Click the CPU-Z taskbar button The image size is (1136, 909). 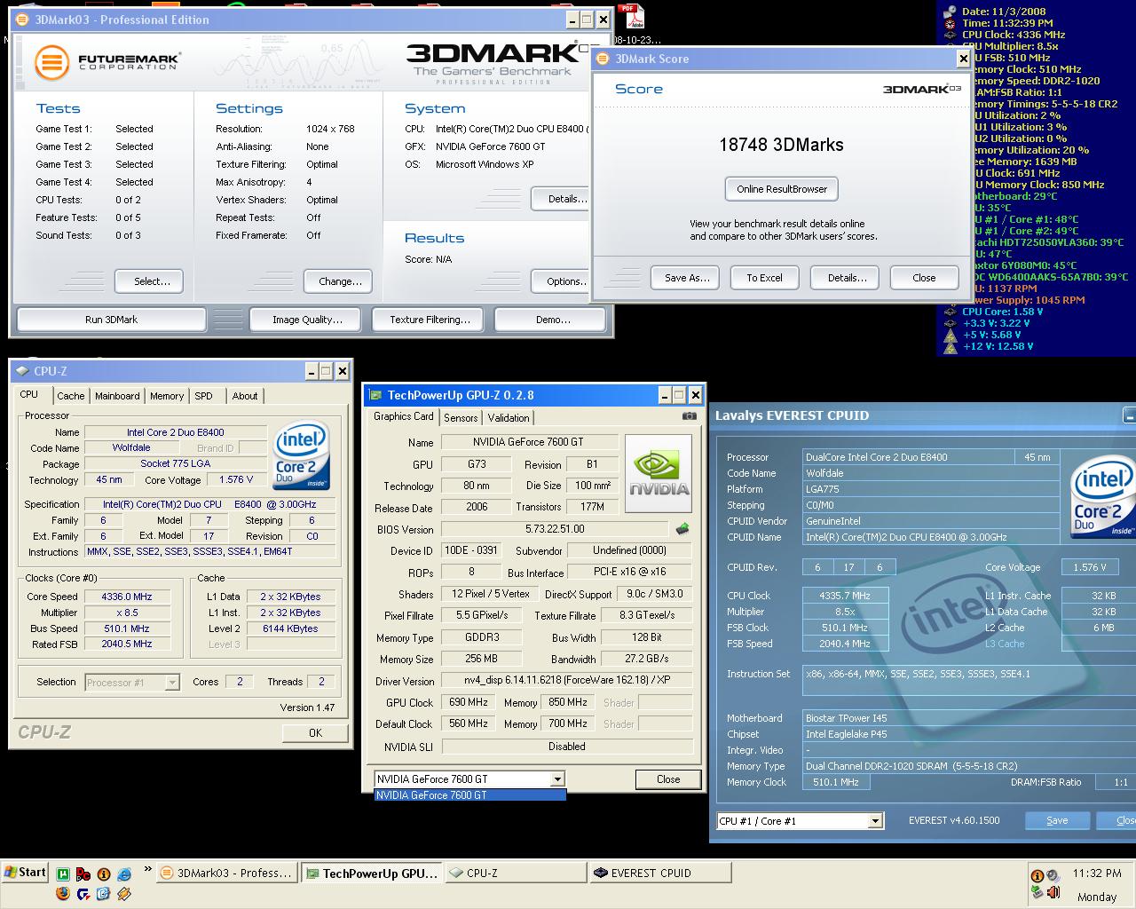[516, 873]
